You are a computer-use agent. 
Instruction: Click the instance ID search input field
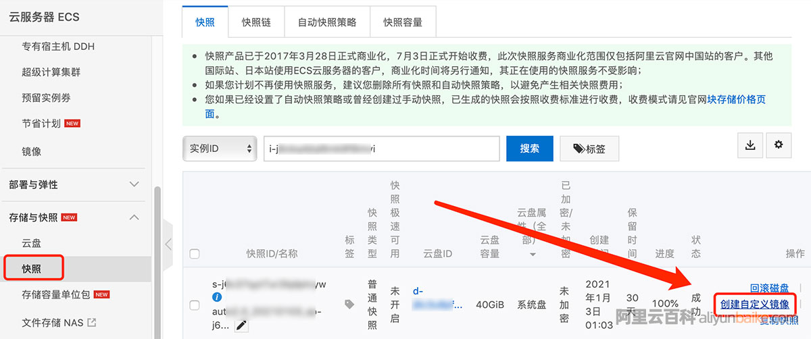pos(381,149)
